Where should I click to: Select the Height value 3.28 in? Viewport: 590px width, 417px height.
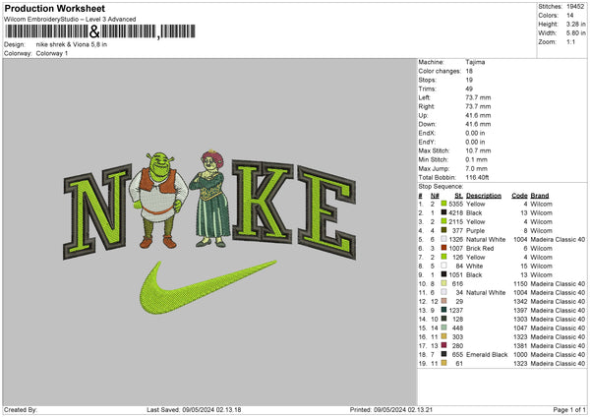575,24
